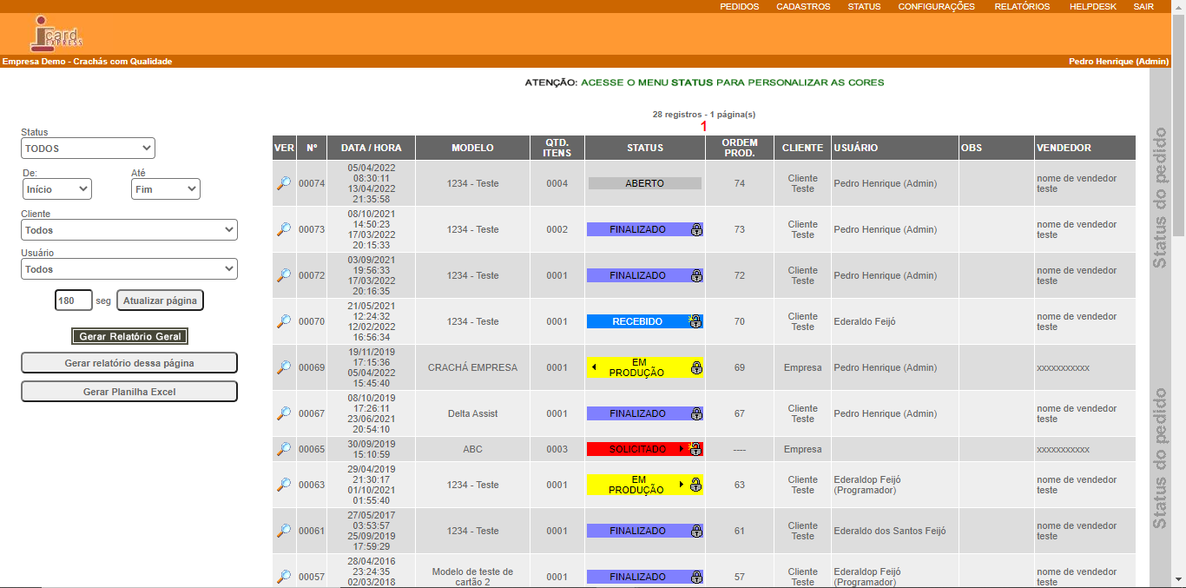This screenshot has width=1186, height=588.
Task: Click the Gerar Planilha Excel button
Action: coord(129,392)
